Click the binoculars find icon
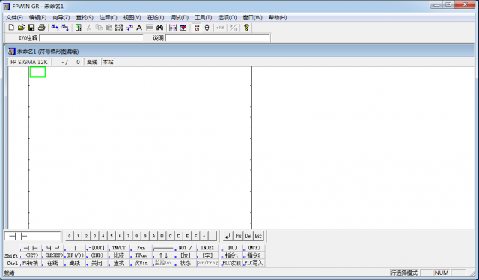This screenshot has width=479, height=280. point(159,28)
